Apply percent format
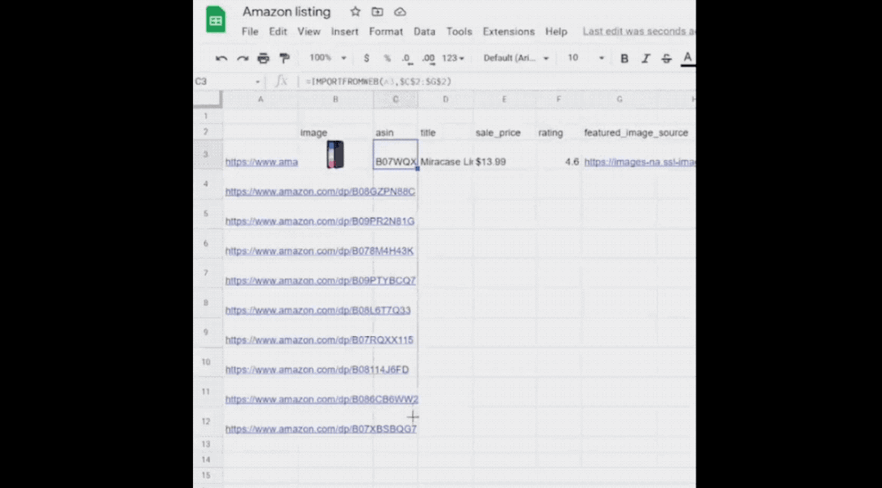 pos(387,59)
